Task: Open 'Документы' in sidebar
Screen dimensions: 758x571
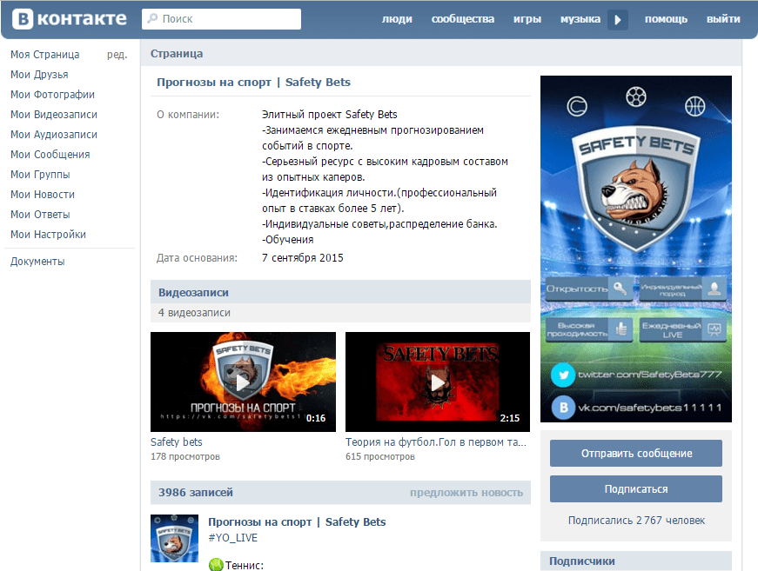Action: (x=37, y=262)
